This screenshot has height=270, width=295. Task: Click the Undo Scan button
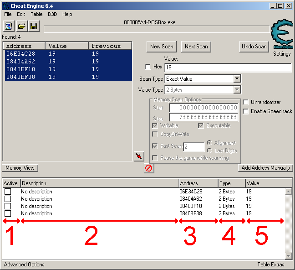pyautogui.click(x=254, y=47)
